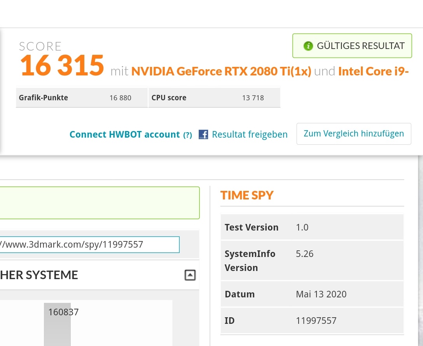Click Resultat freigeben link
Image resolution: width=423 pixels, height=346 pixels.
pos(250,134)
